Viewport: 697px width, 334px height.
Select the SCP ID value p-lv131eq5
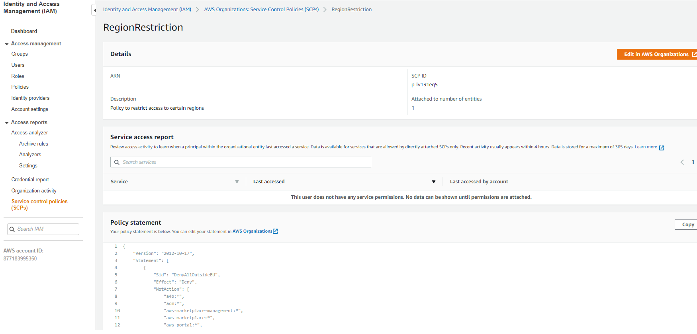pos(425,85)
